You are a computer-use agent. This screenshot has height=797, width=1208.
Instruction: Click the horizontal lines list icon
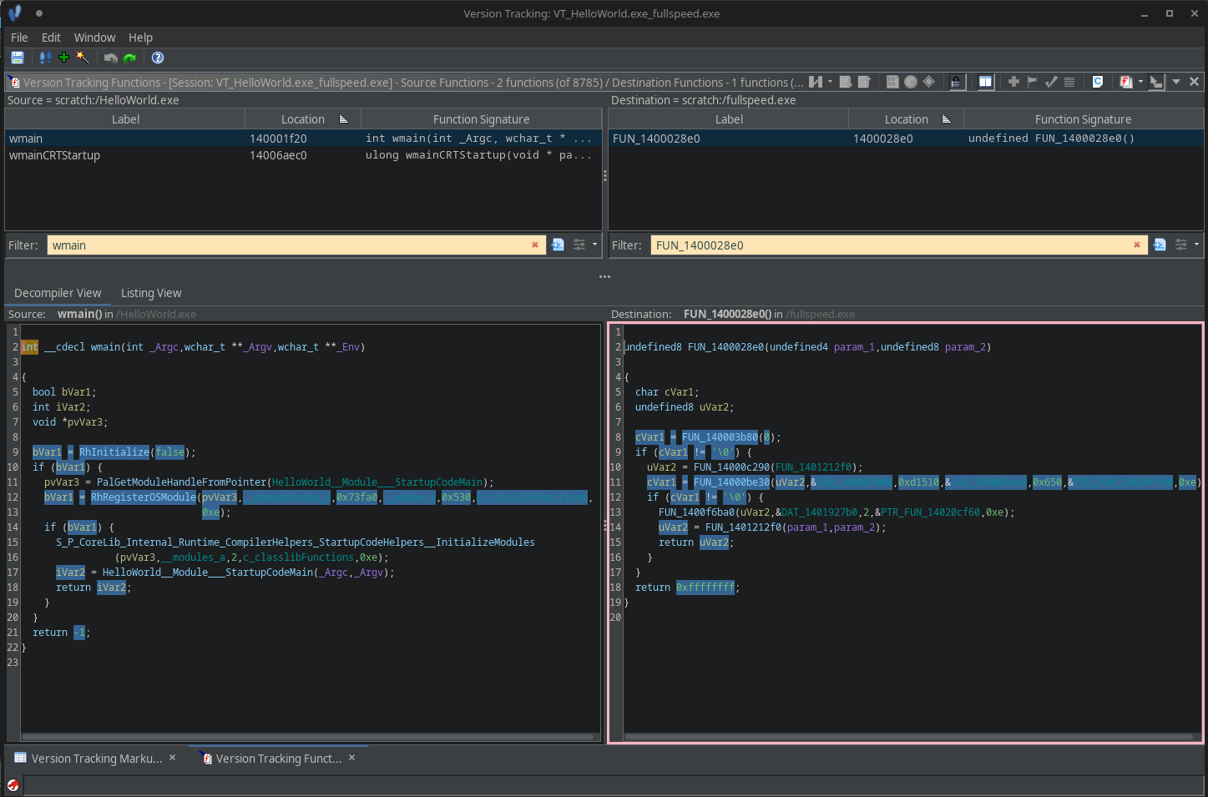[x=1069, y=82]
